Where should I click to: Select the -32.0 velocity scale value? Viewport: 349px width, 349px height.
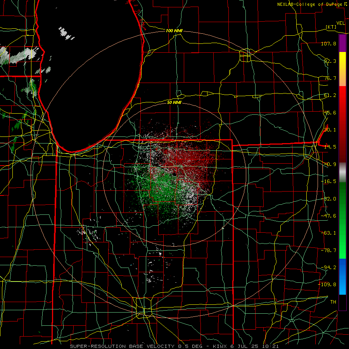click(x=328, y=199)
